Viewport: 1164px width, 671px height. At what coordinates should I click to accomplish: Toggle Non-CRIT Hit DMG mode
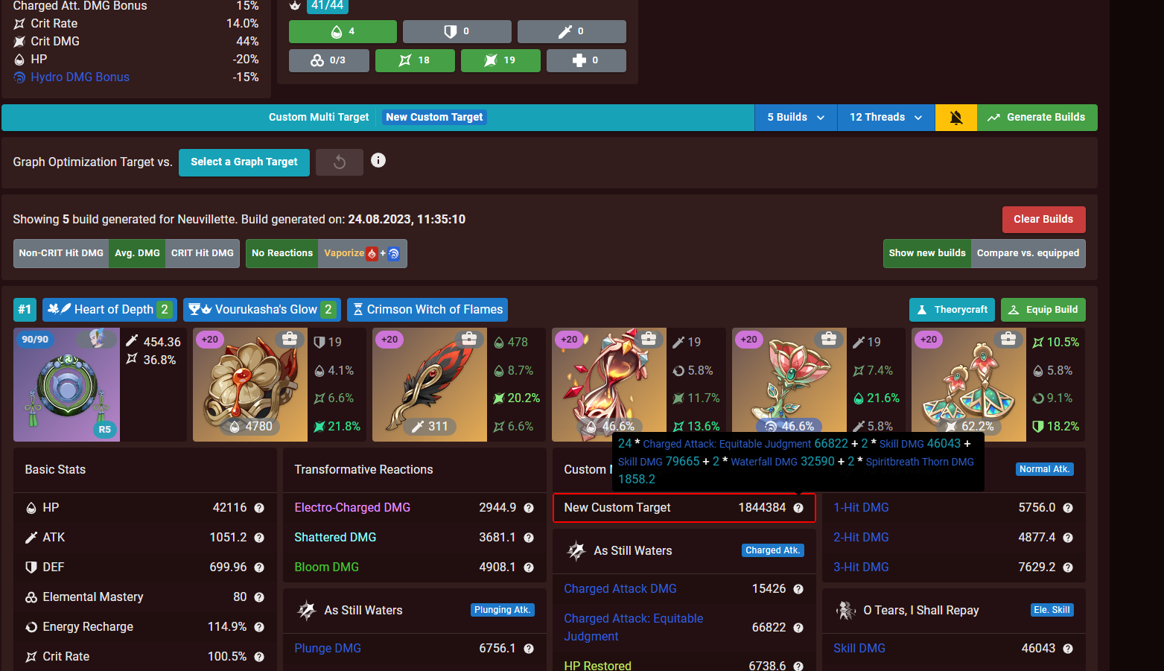pyautogui.click(x=61, y=253)
